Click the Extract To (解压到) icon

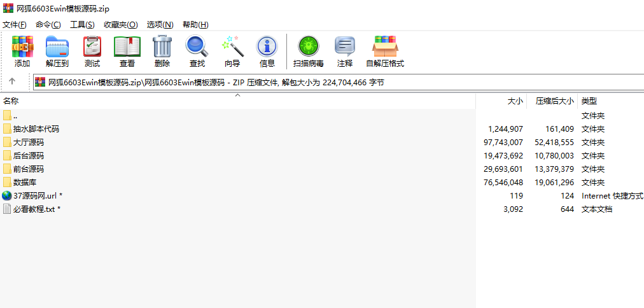click(x=57, y=46)
